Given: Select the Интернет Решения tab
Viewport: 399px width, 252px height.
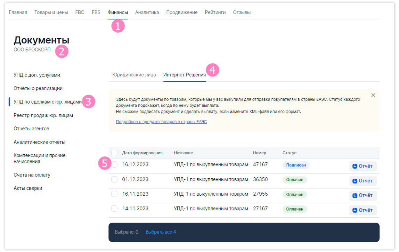Looking at the screenshot, I should coord(184,75).
